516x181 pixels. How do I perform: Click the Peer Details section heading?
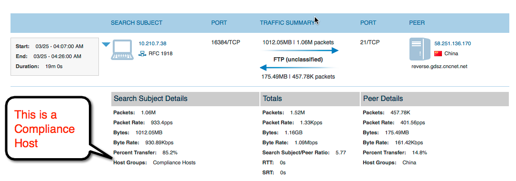383,99
